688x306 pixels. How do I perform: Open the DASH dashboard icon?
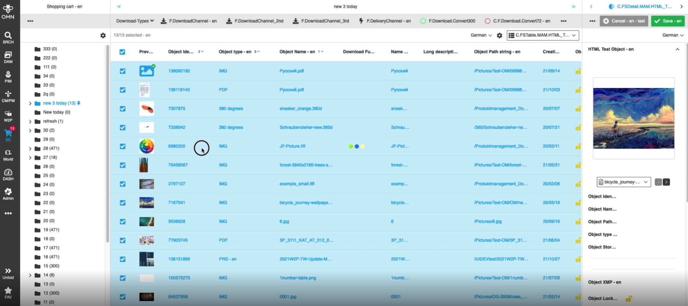point(8,175)
